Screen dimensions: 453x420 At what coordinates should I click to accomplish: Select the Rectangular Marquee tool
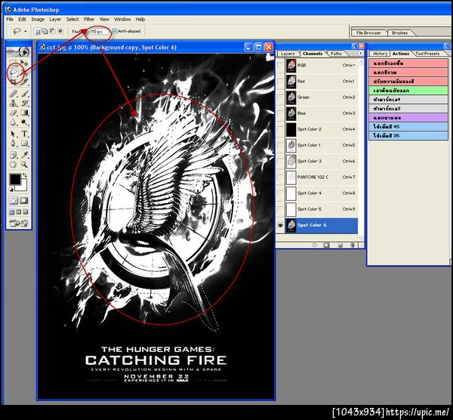click(x=13, y=62)
